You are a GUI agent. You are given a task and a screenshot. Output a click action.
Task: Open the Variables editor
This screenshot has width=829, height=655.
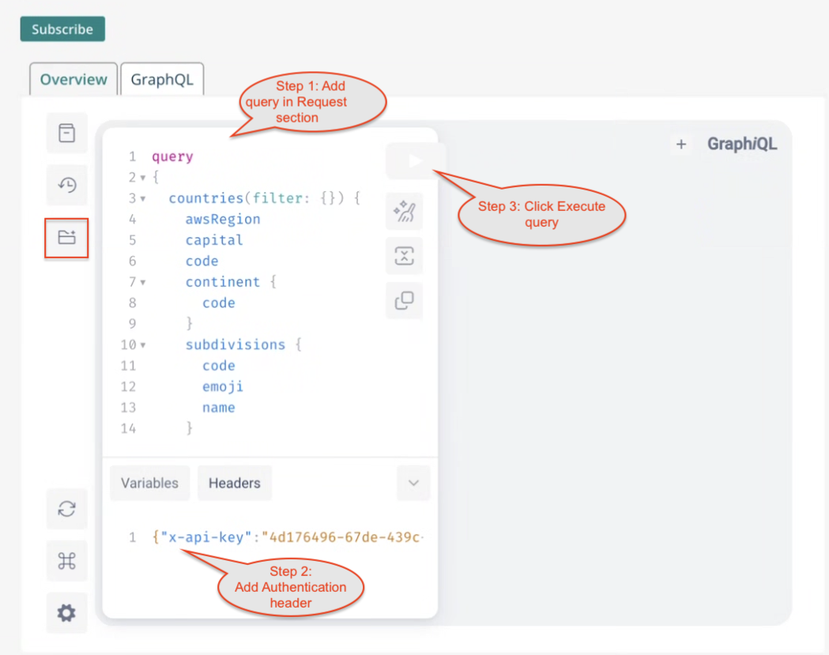click(x=149, y=484)
